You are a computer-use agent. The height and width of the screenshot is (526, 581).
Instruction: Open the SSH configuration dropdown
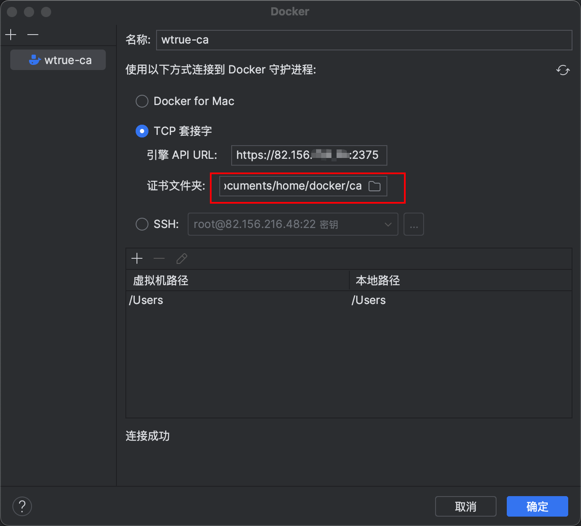click(x=293, y=224)
